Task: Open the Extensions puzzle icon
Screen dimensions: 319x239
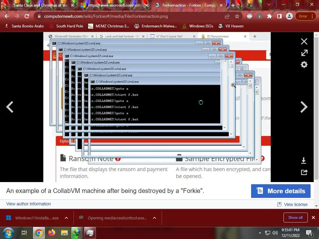Action: (269, 16)
